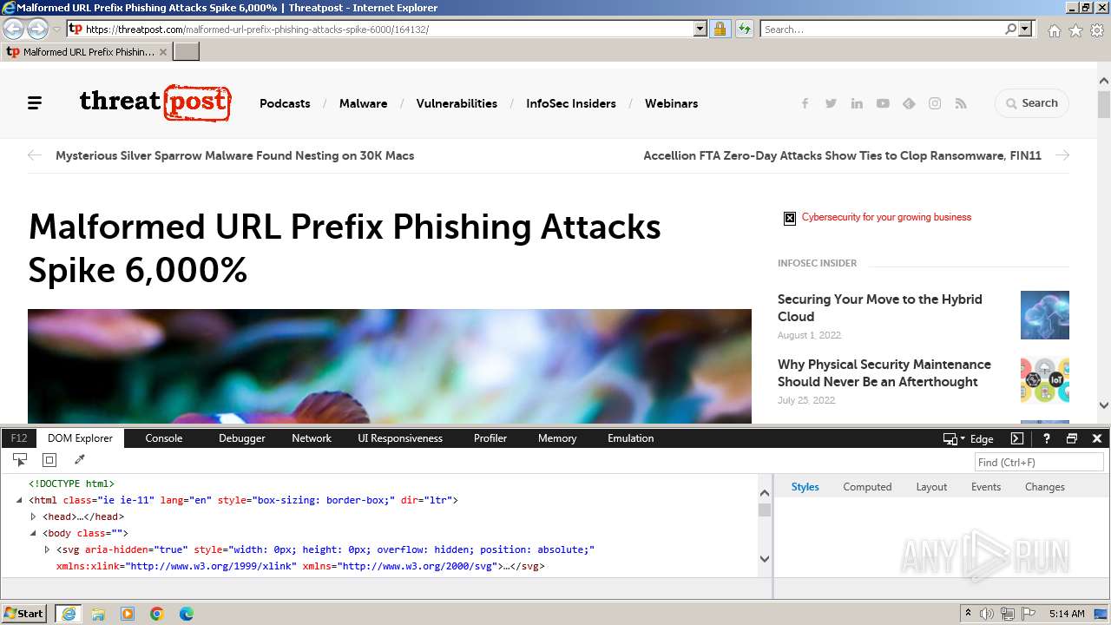Click the Threatpost Search button
The height and width of the screenshot is (625, 1111).
(1032, 103)
